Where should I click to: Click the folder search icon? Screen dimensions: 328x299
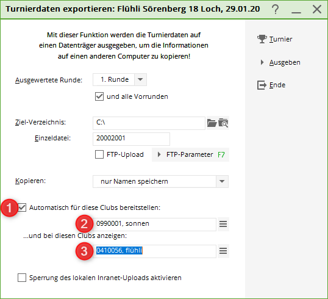tap(223, 123)
